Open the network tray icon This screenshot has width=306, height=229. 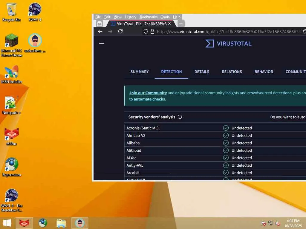[x=271, y=223]
